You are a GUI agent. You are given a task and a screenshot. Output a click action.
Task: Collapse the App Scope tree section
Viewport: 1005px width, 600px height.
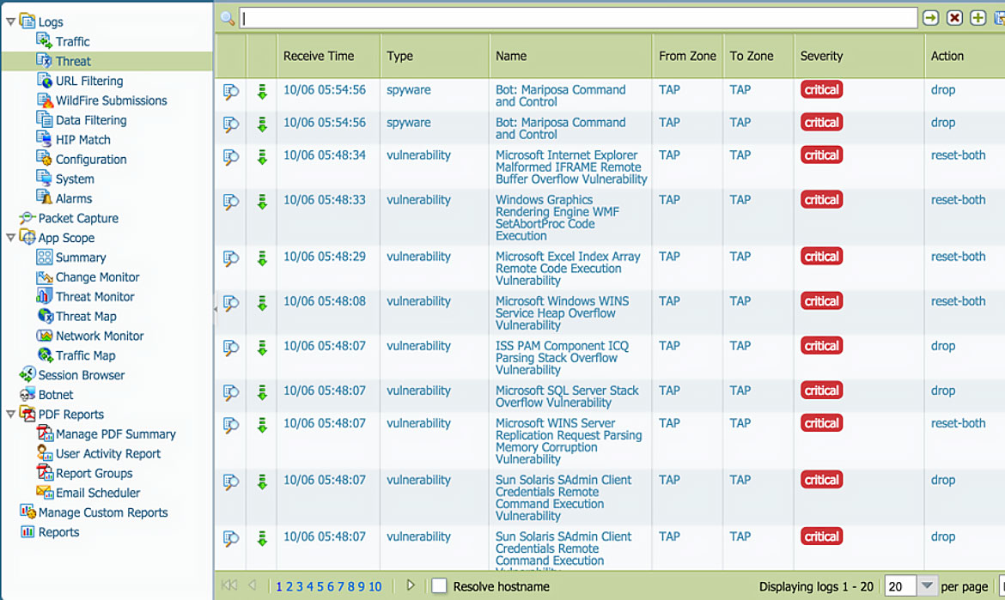click(x=10, y=238)
